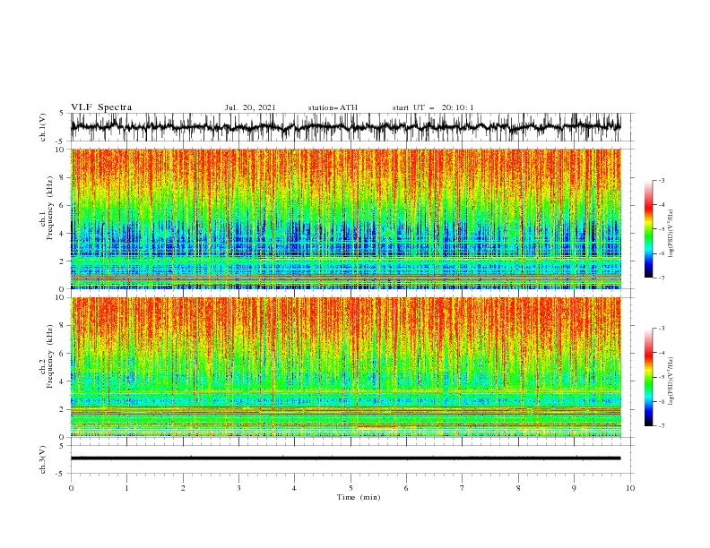Click the "6" kHz tick on ch.1 axis
710x548 pixels.
63,205
